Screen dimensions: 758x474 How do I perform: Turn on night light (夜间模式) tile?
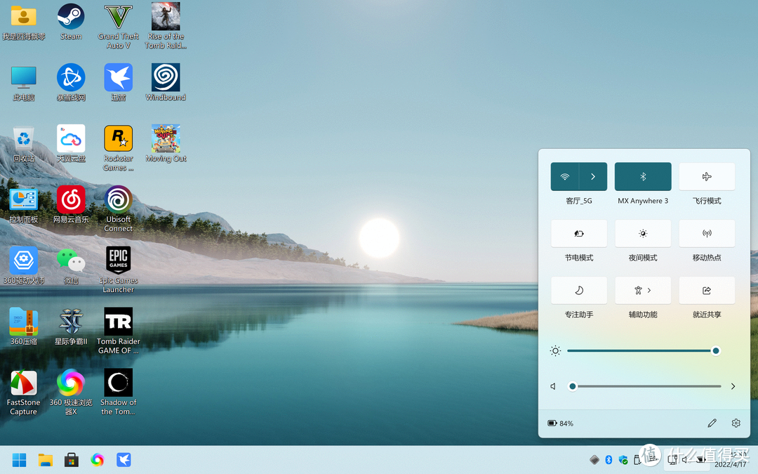point(643,234)
